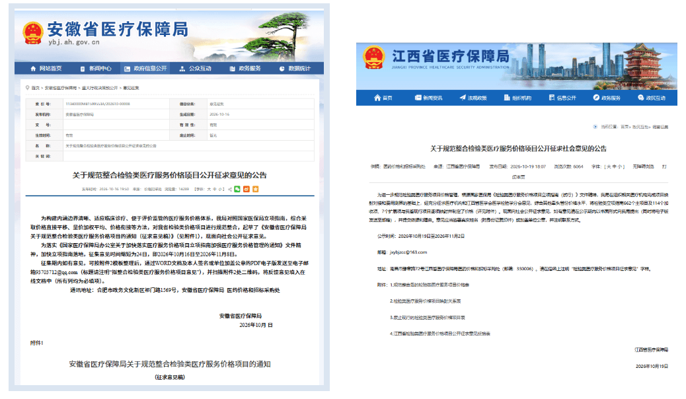This screenshot has width=686, height=399.
Task: Click the house icon beside 网站首页
Action: tap(33, 69)
